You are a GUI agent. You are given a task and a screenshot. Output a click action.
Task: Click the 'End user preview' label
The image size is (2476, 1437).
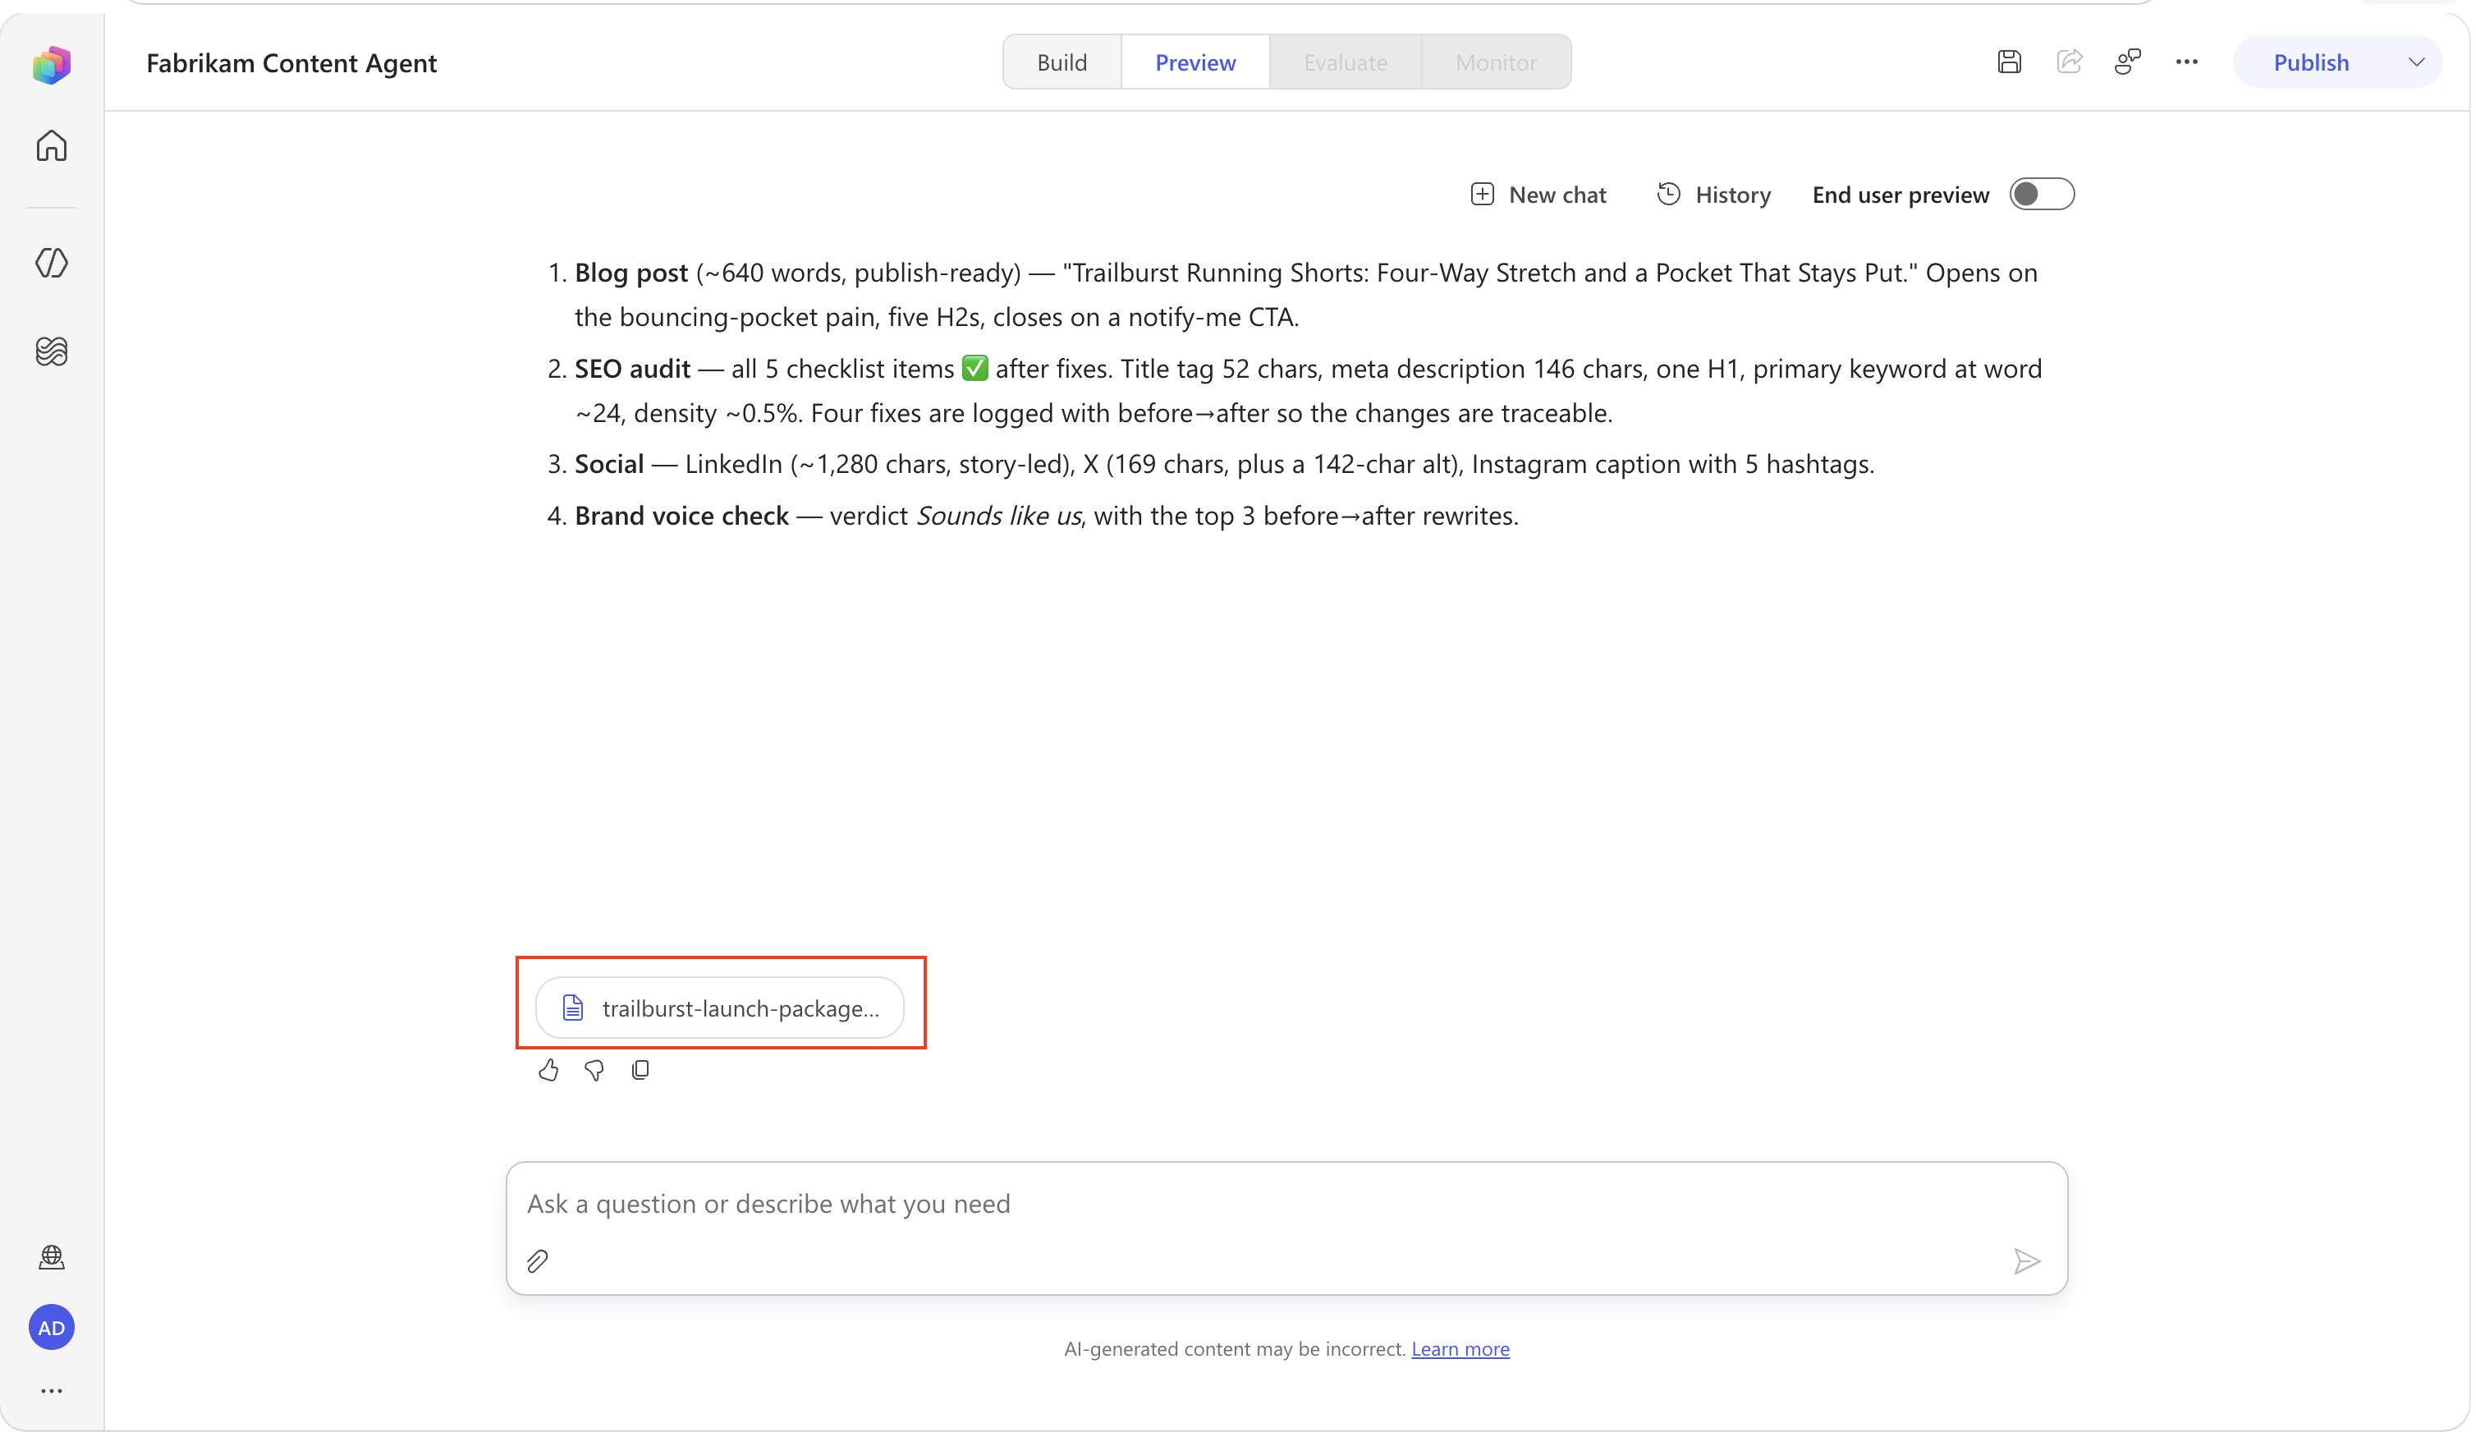[x=1901, y=195]
